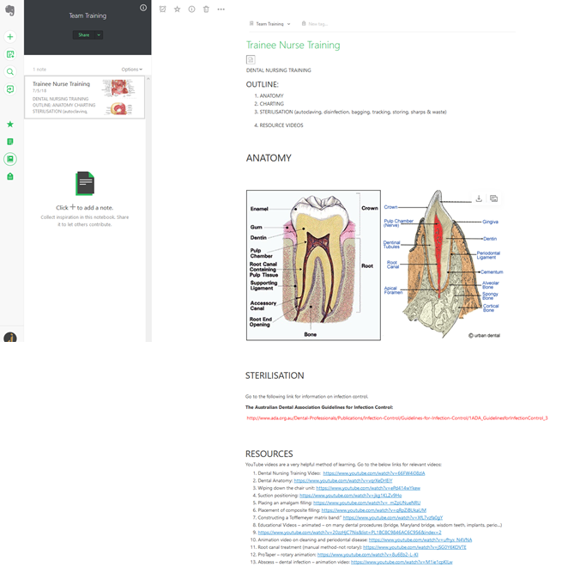The width and height of the screenshot is (562, 579).
Task: Click outline item '2. CHARTING'
Action: tap(269, 104)
